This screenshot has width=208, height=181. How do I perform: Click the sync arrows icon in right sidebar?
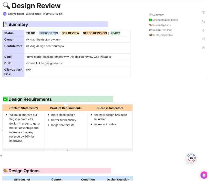tap(203, 30)
